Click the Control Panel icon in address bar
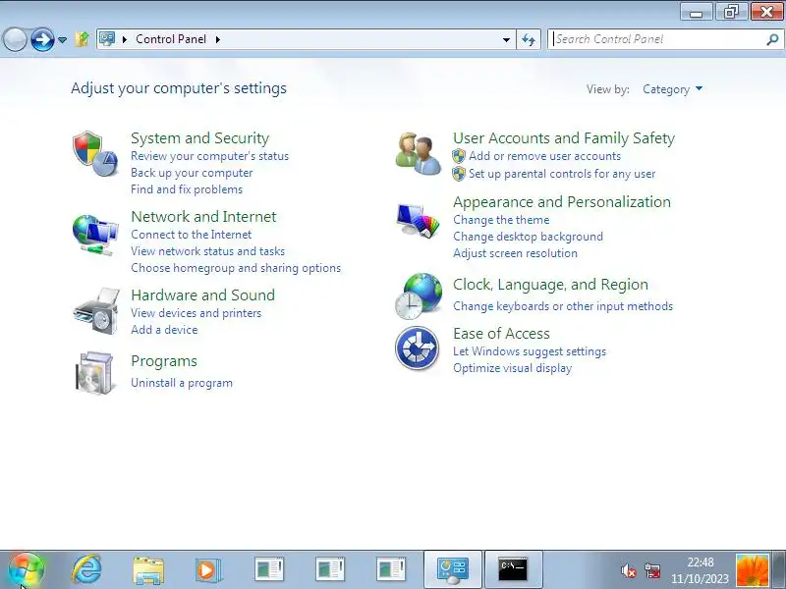Image resolution: width=786 pixels, height=589 pixels. [107, 38]
